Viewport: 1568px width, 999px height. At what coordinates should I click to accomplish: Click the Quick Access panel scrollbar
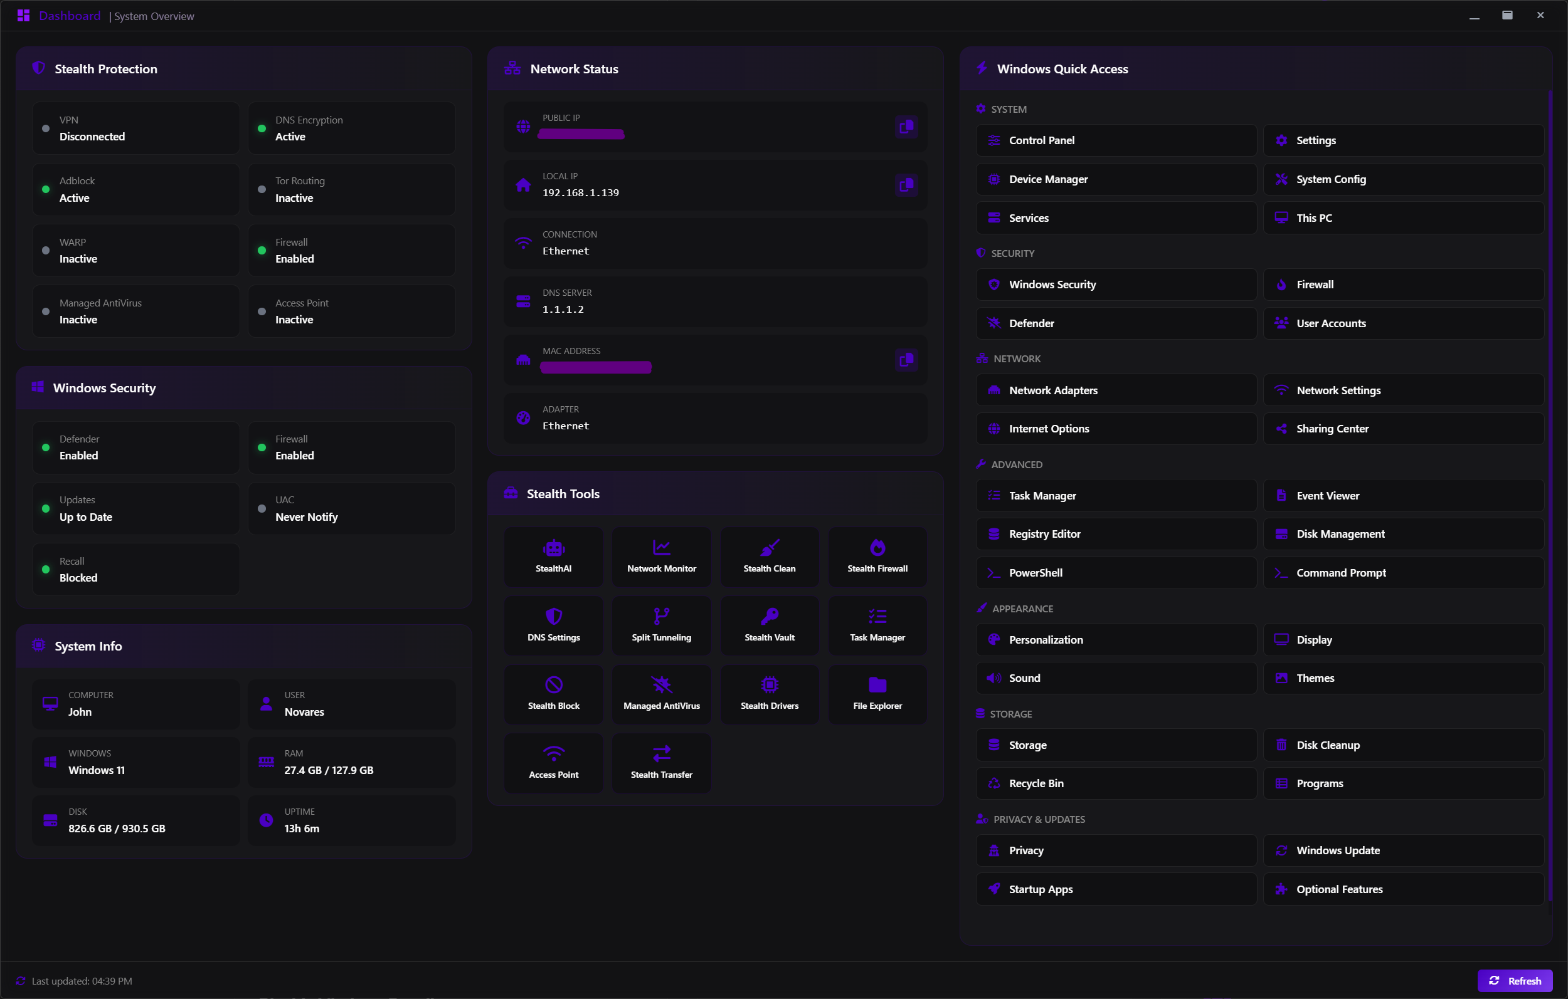[1550, 494]
